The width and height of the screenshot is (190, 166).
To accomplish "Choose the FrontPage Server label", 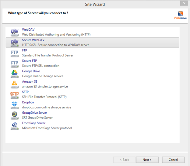I will point(34,123).
